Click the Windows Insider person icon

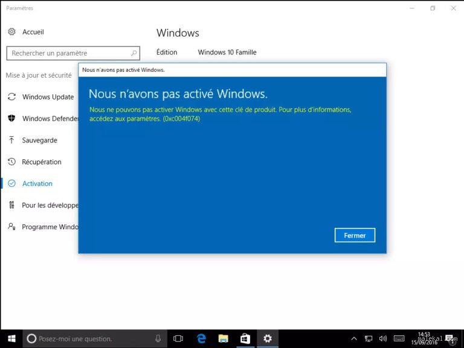(11, 227)
